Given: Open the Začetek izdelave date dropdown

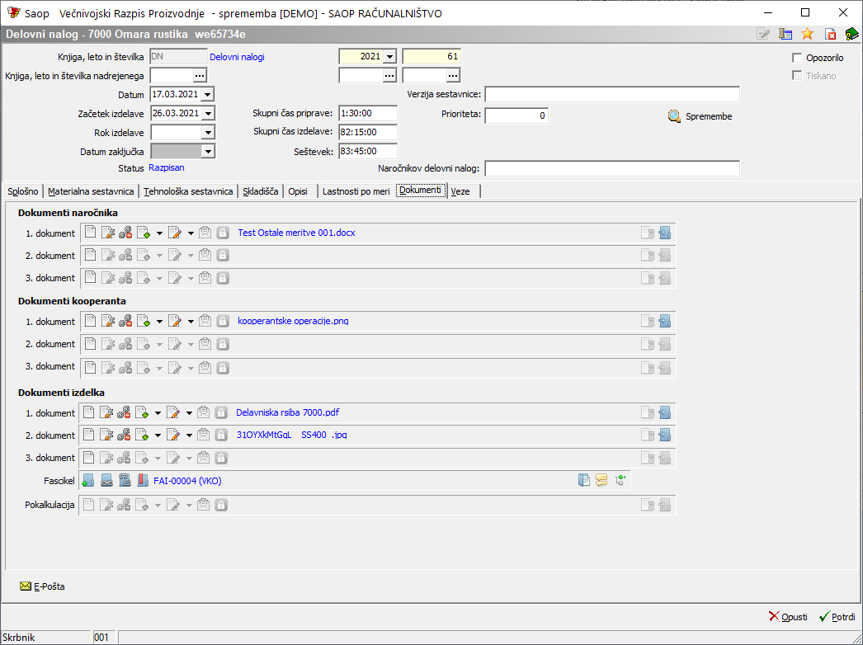Looking at the screenshot, I should pos(207,113).
